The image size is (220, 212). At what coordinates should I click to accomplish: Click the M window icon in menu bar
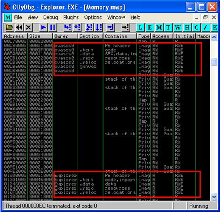tap(8, 18)
